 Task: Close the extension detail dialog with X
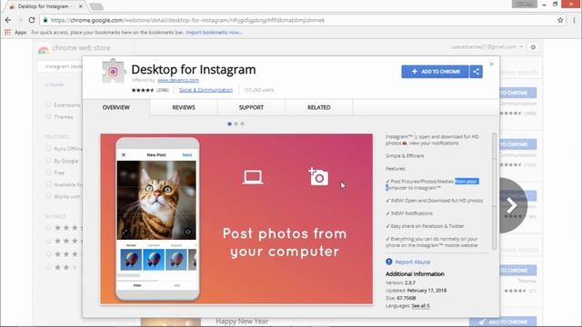491,64
